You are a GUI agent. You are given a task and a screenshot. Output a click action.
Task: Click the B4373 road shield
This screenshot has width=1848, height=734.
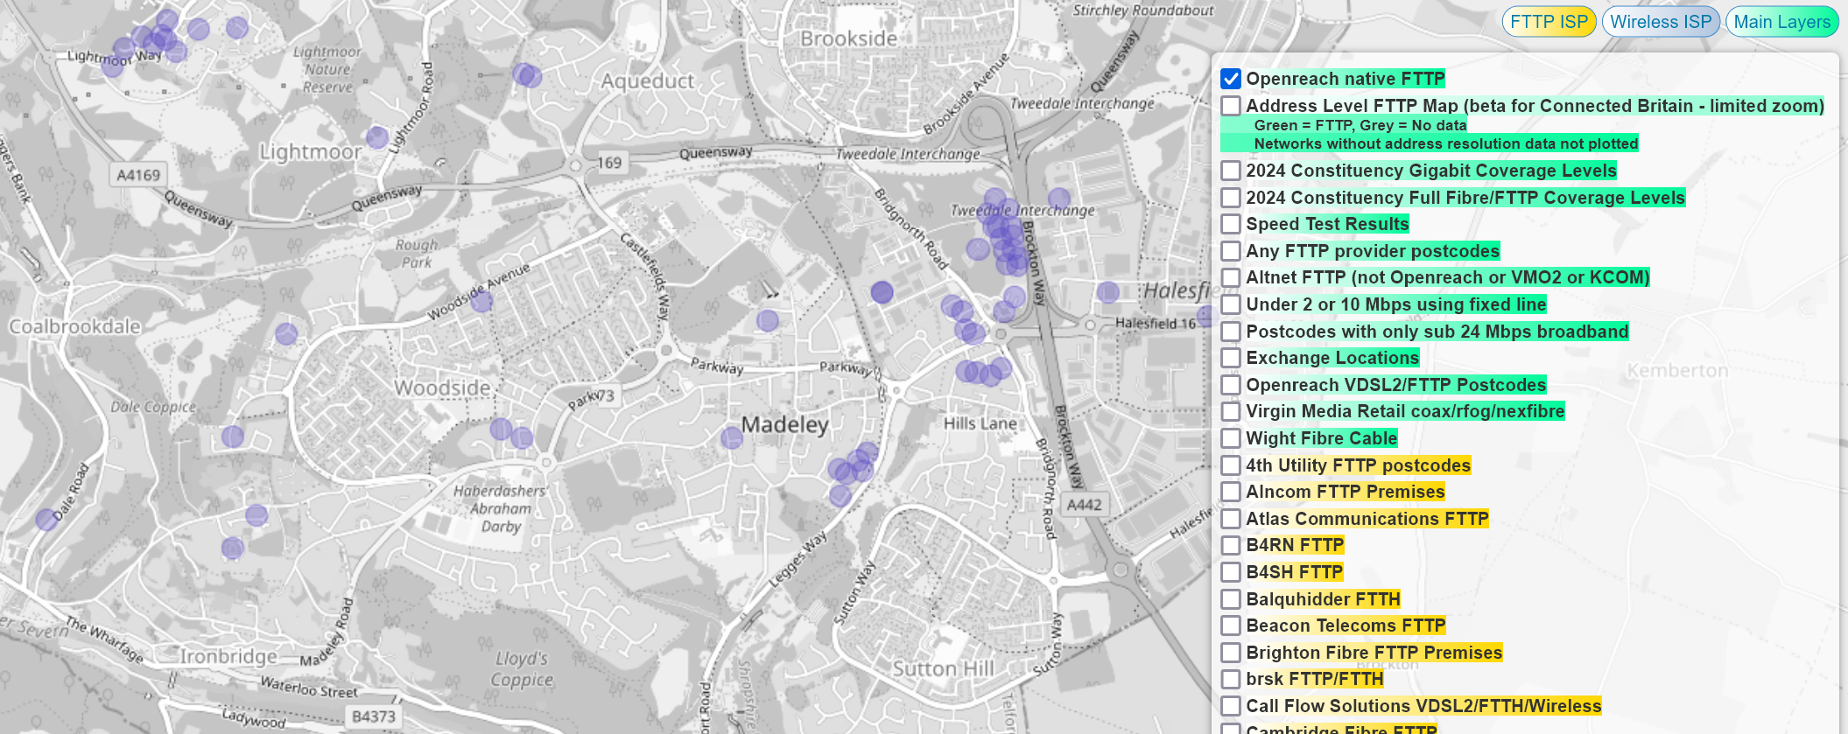coord(374,717)
